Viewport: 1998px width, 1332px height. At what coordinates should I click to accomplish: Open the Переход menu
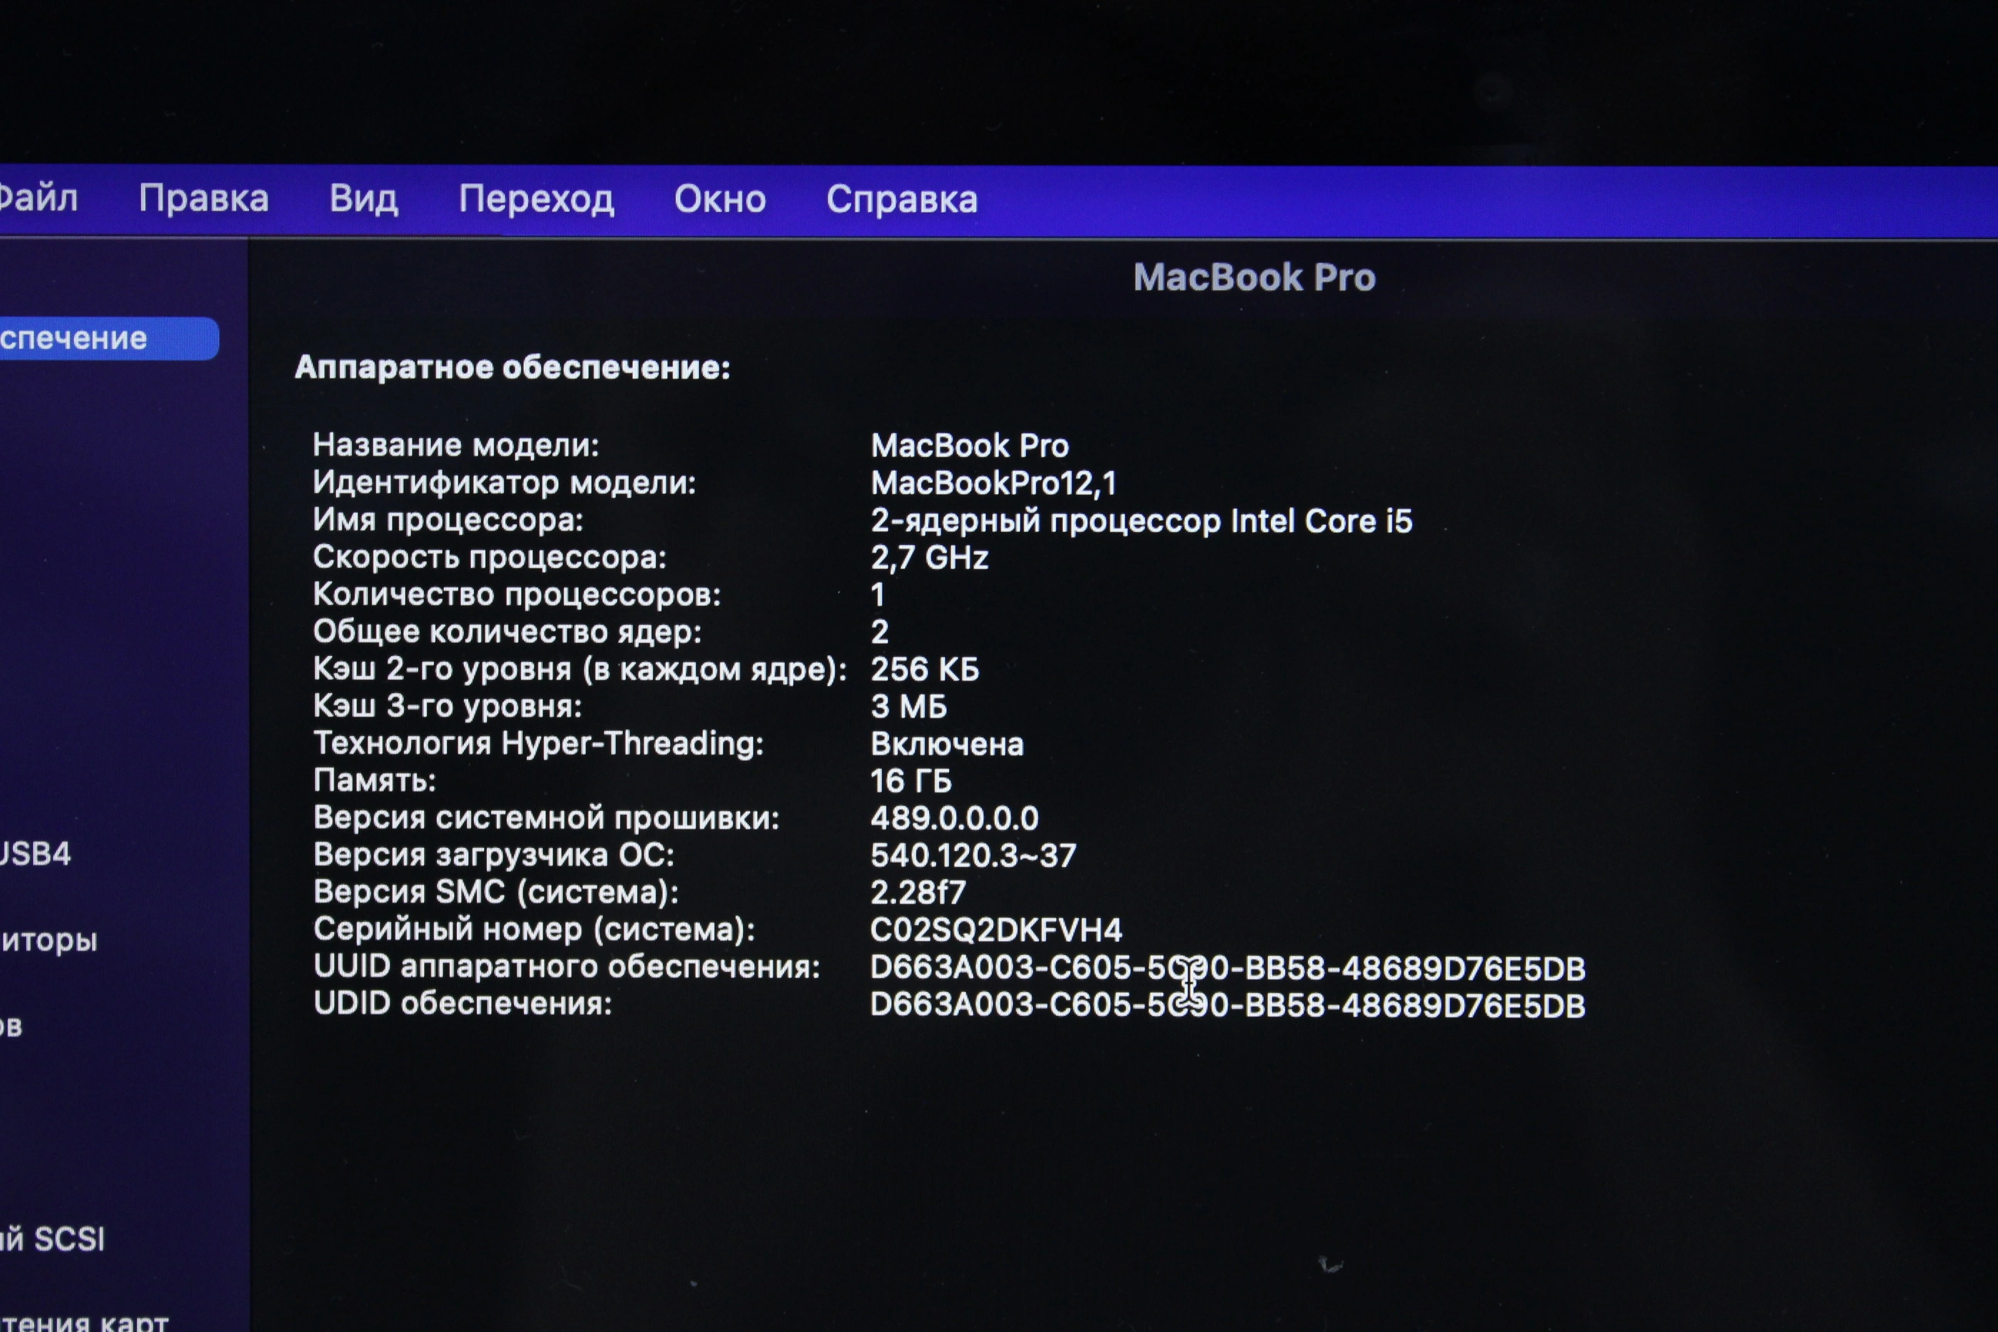pyautogui.click(x=535, y=199)
